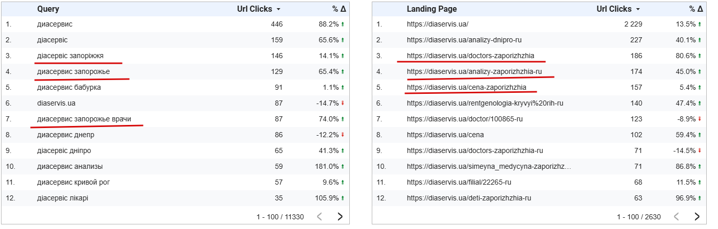Click the 227 clicks value
The width and height of the screenshot is (718, 229).
click(636, 40)
